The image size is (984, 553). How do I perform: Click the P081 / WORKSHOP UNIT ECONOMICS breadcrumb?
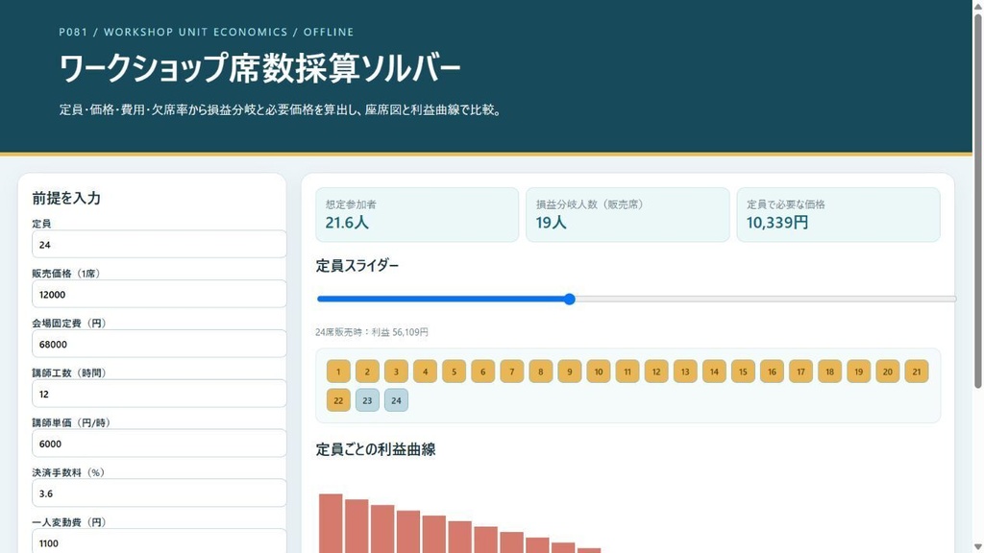207,32
